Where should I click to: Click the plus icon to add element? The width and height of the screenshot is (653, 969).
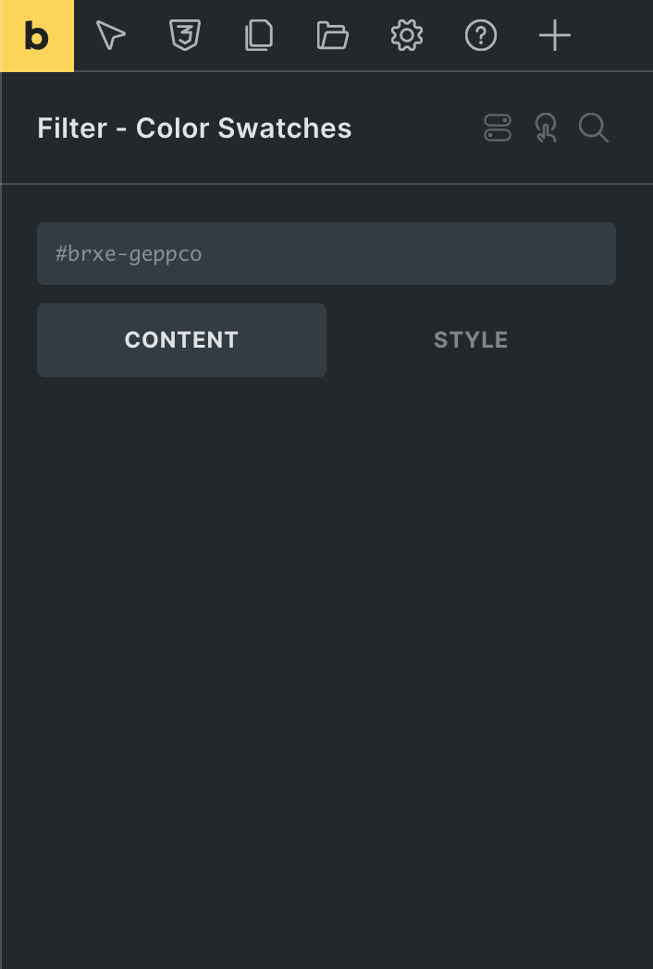pyautogui.click(x=555, y=35)
